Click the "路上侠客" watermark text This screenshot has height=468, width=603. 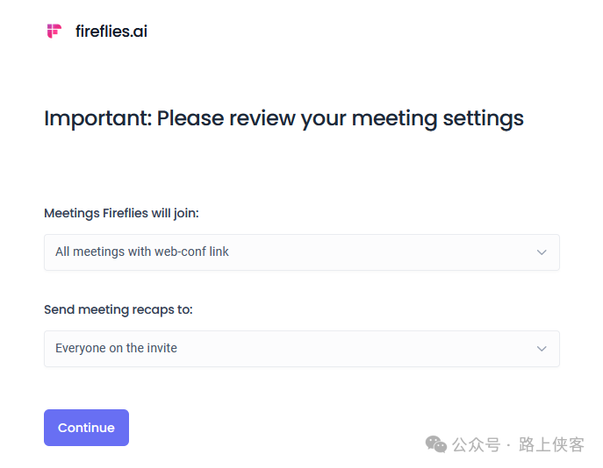551,445
